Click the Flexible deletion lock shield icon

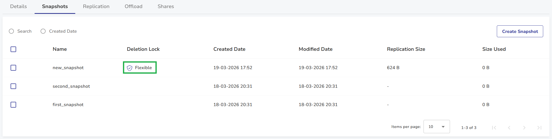coord(129,68)
